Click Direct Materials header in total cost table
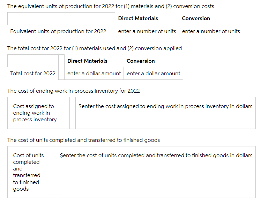Image resolution: width=261 pixels, height=198 pixels. 87,61
